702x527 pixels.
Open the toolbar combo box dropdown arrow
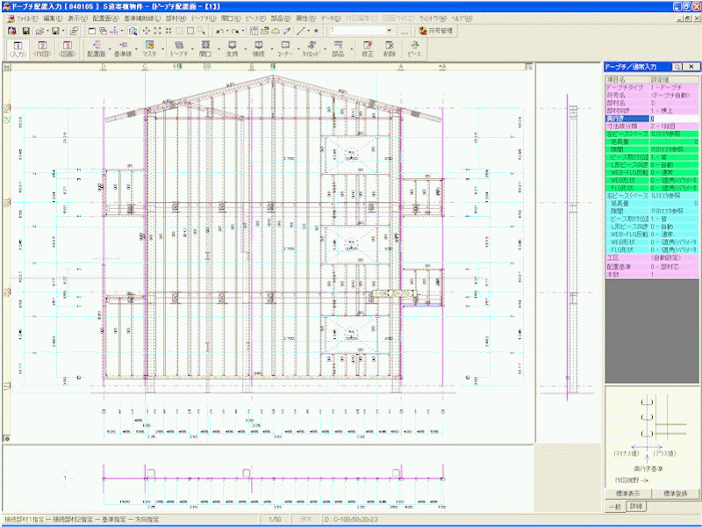point(389,31)
